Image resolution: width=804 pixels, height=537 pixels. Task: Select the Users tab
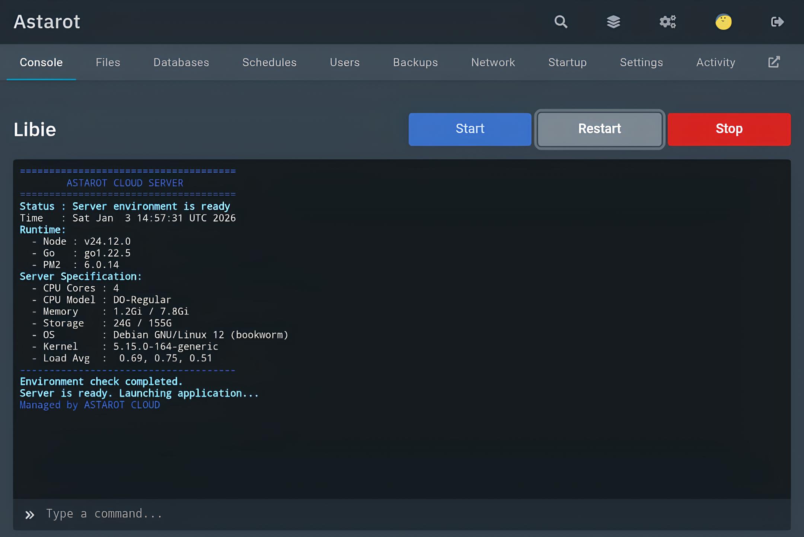point(345,62)
